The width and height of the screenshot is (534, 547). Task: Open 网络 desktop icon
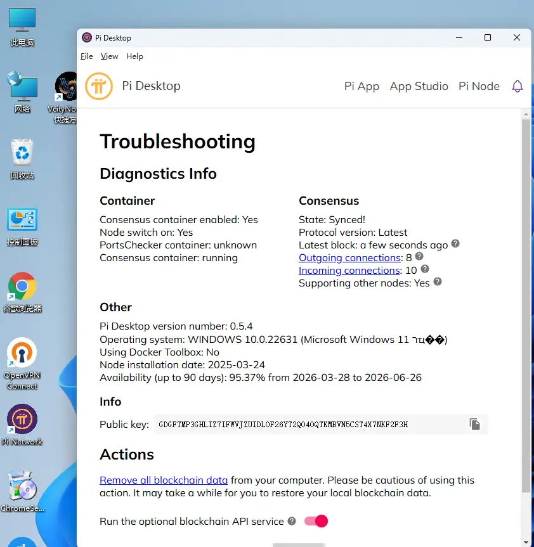[22, 93]
